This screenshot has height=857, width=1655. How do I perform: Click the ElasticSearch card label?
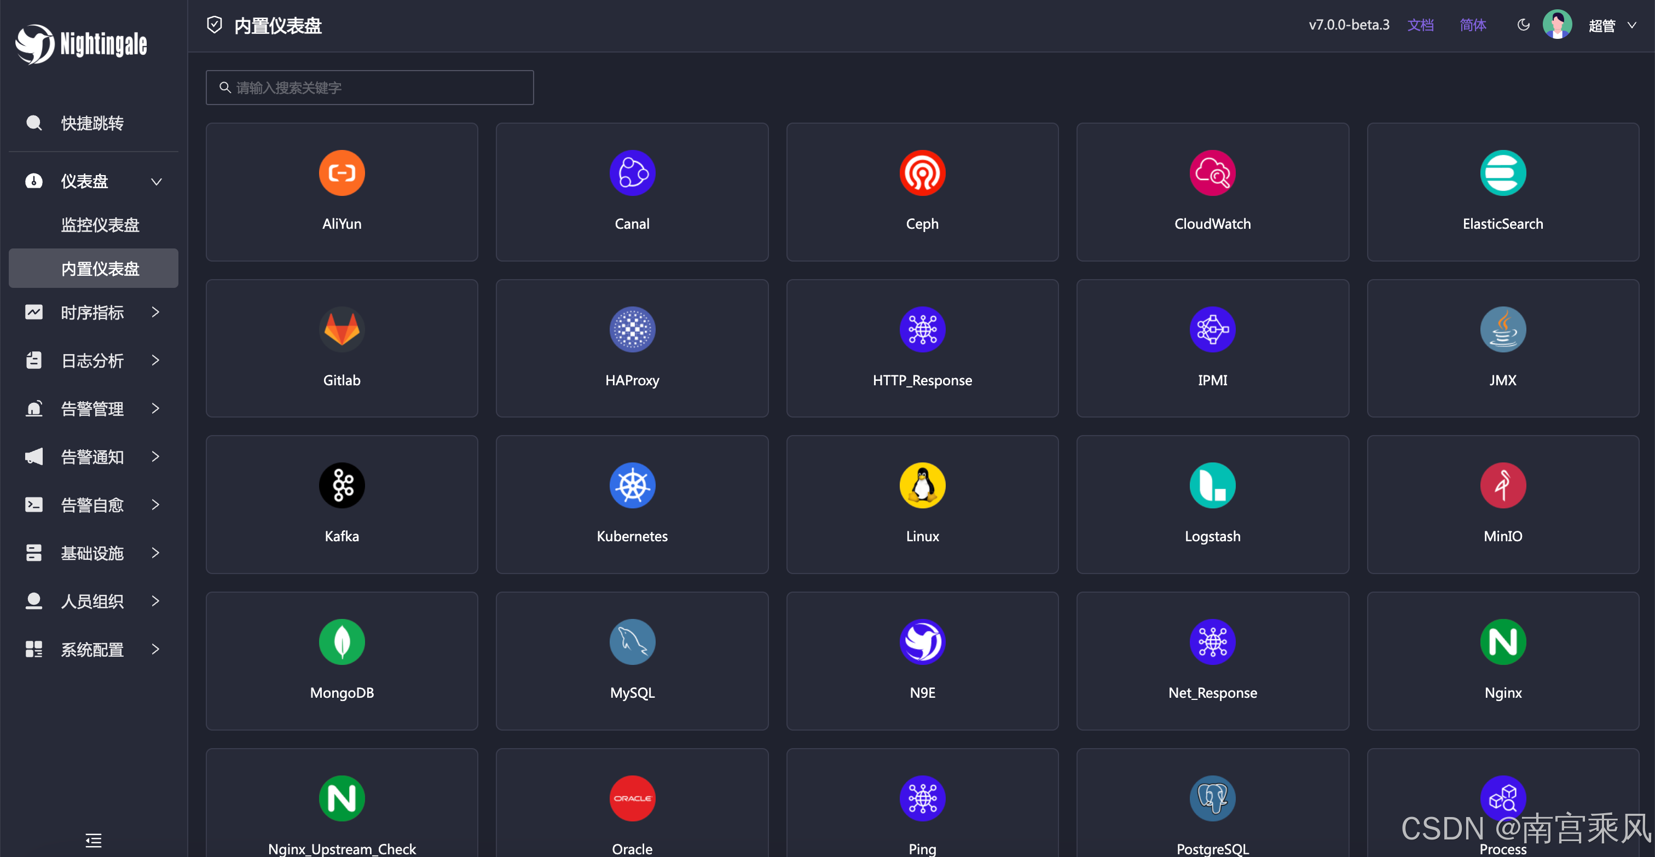tap(1503, 224)
